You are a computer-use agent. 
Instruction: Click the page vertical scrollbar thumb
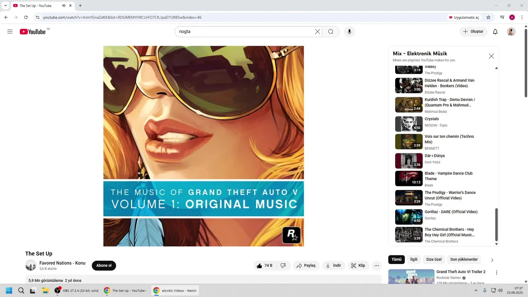[x=526, y=64]
